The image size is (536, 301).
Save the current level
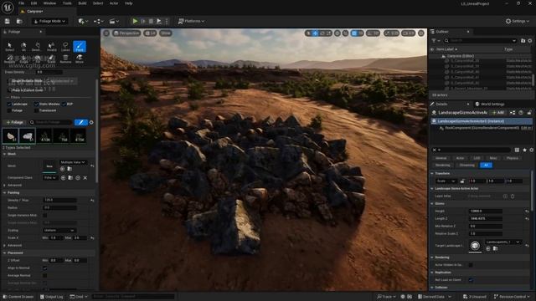(x=8, y=21)
